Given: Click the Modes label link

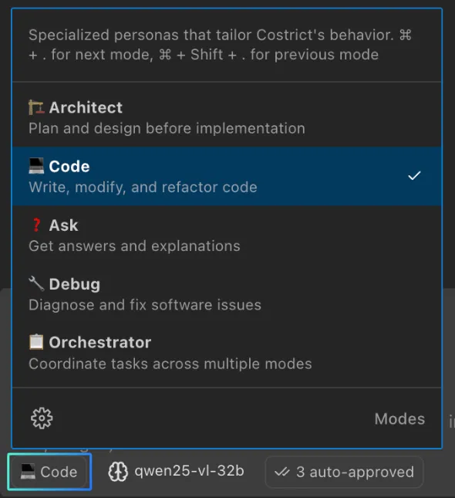Looking at the screenshot, I should (399, 418).
